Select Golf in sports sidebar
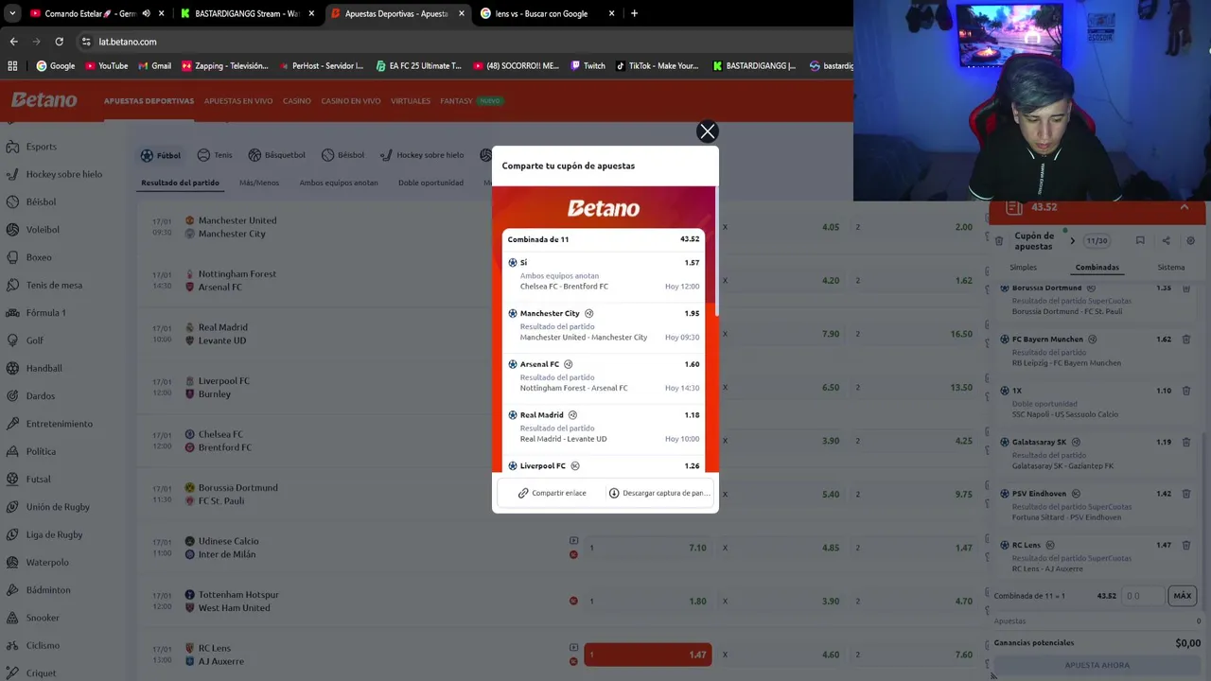The image size is (1211, 681). click(35, 340)
